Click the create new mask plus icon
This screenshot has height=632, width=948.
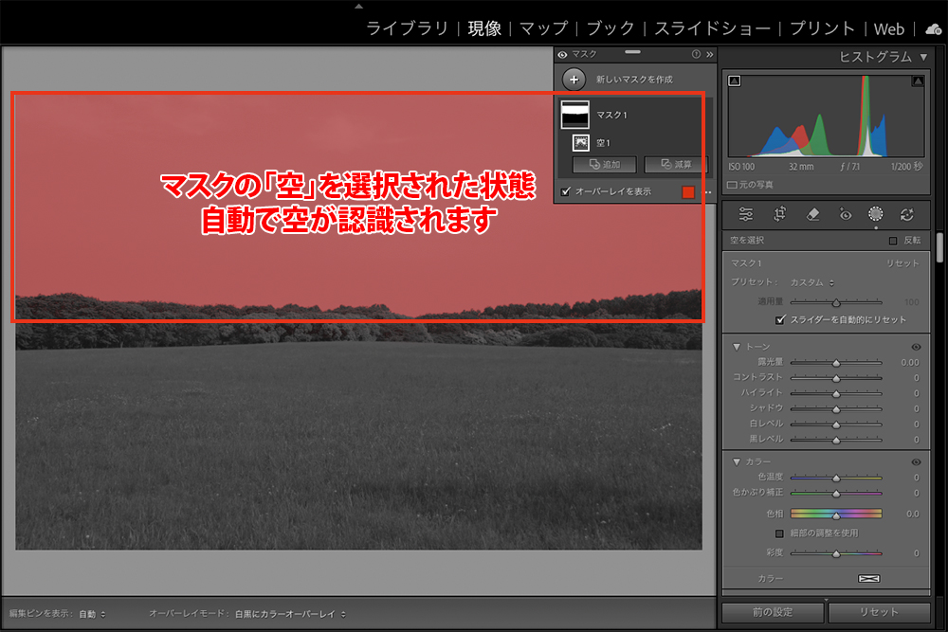coord(574,80)
